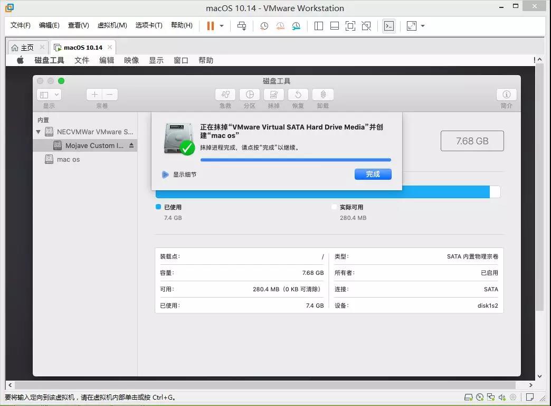Open the Info (简介) panel icon
The width and height of the screenshot is (551, 406).
click(506, 95)
